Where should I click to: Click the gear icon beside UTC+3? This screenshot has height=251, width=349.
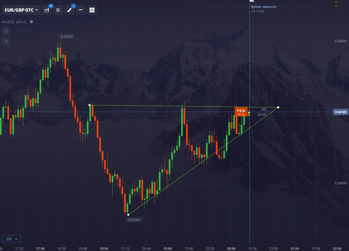31,22
